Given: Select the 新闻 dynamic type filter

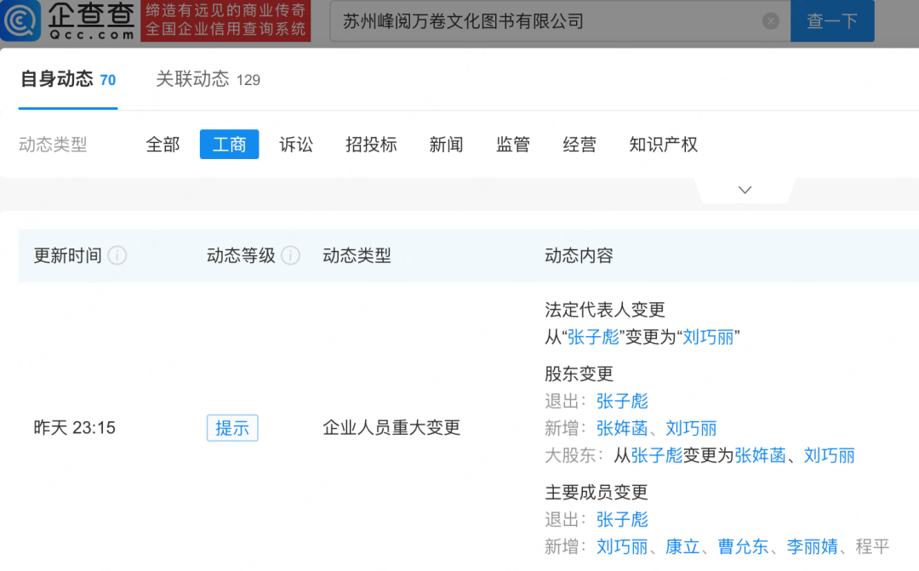Looking at the screenshot, I should (x=446, y=144).
